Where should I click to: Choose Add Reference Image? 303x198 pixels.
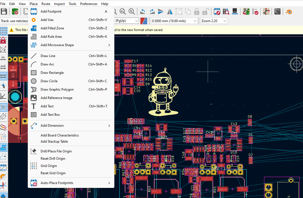click(x=71, y=98)
